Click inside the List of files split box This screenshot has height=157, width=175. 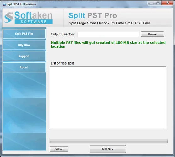[108, 98]
